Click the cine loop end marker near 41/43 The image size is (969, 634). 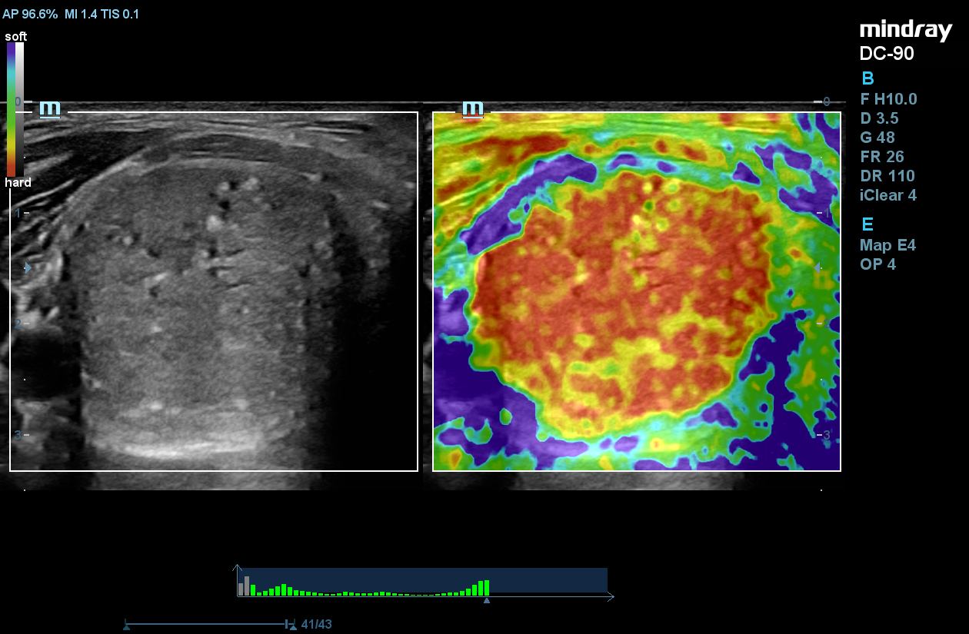pyautogui.click(x=292, y=626)
